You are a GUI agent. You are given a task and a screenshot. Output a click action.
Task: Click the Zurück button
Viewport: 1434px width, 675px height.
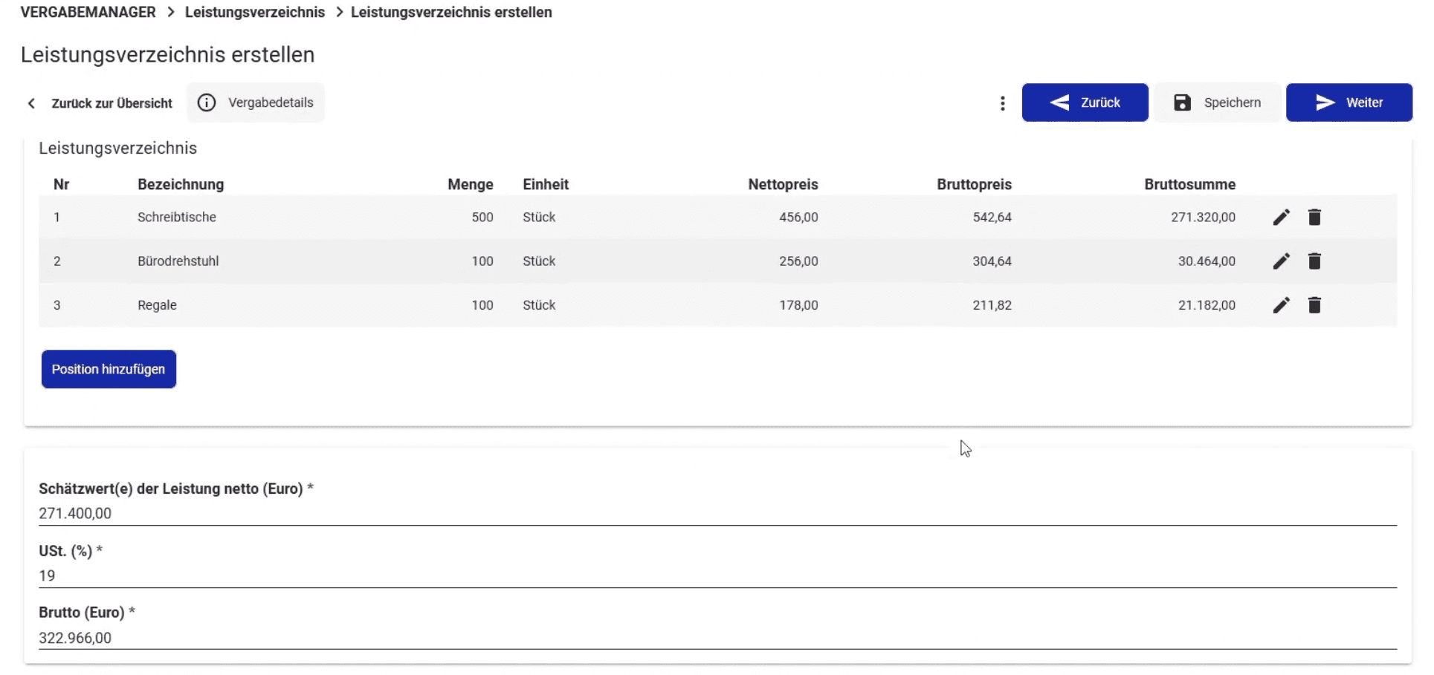1085,102
